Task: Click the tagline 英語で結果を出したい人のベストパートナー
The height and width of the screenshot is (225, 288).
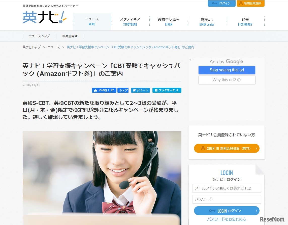Action: pyautogui.click(x=50, y=6)
